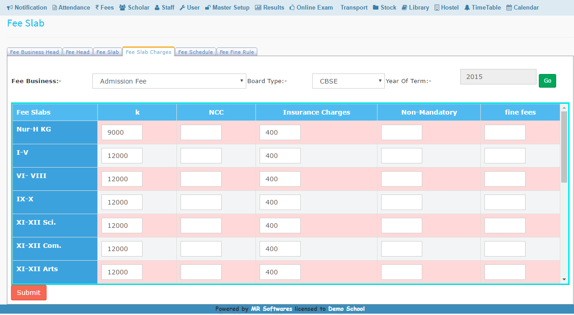Click the Calendar icon in navbar
Screen dimensions: 574x315
(x=509, y=8)
